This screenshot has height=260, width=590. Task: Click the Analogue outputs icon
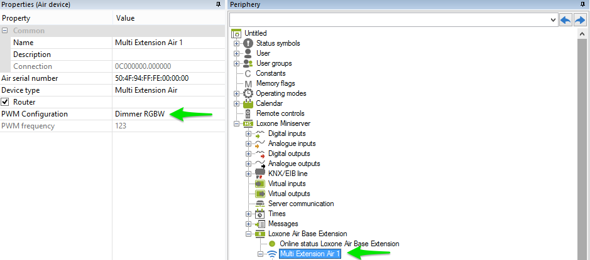click(x=260, y=164)
